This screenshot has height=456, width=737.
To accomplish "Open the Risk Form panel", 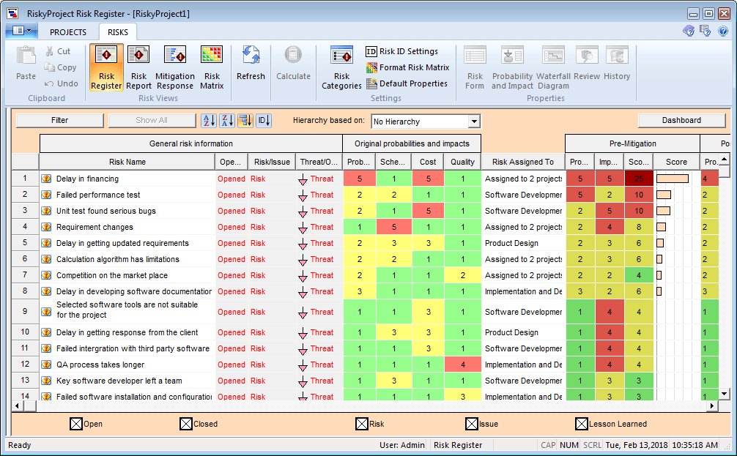I will [474, 66].
